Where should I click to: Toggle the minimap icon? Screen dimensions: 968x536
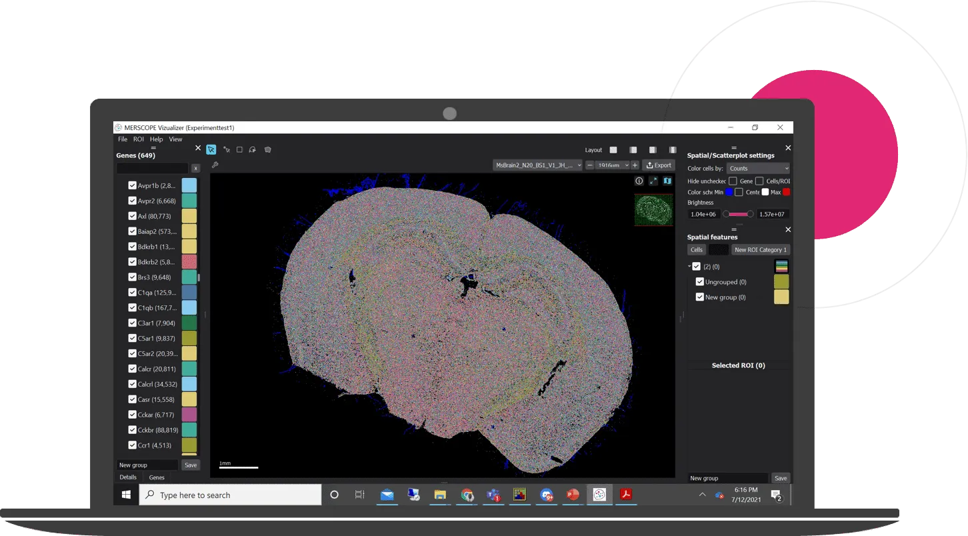pos(667,181)
